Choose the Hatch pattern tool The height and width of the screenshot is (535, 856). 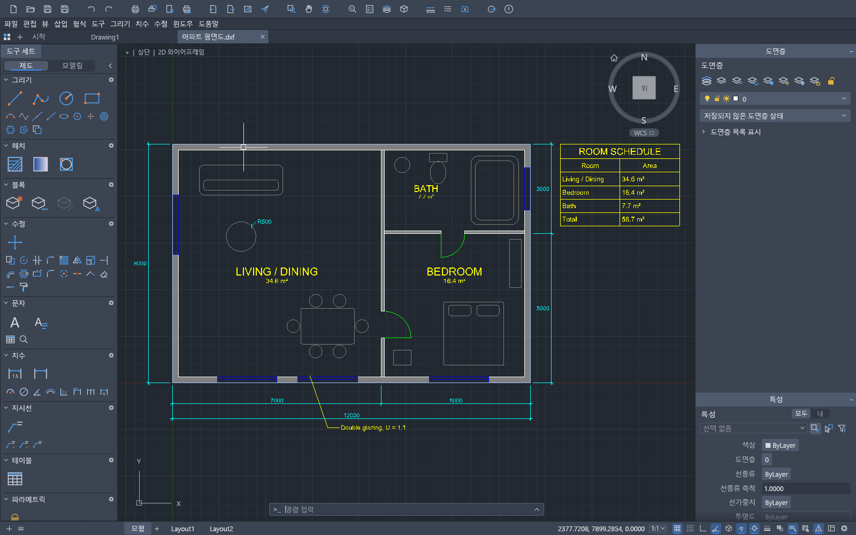[x=15, y=164]
